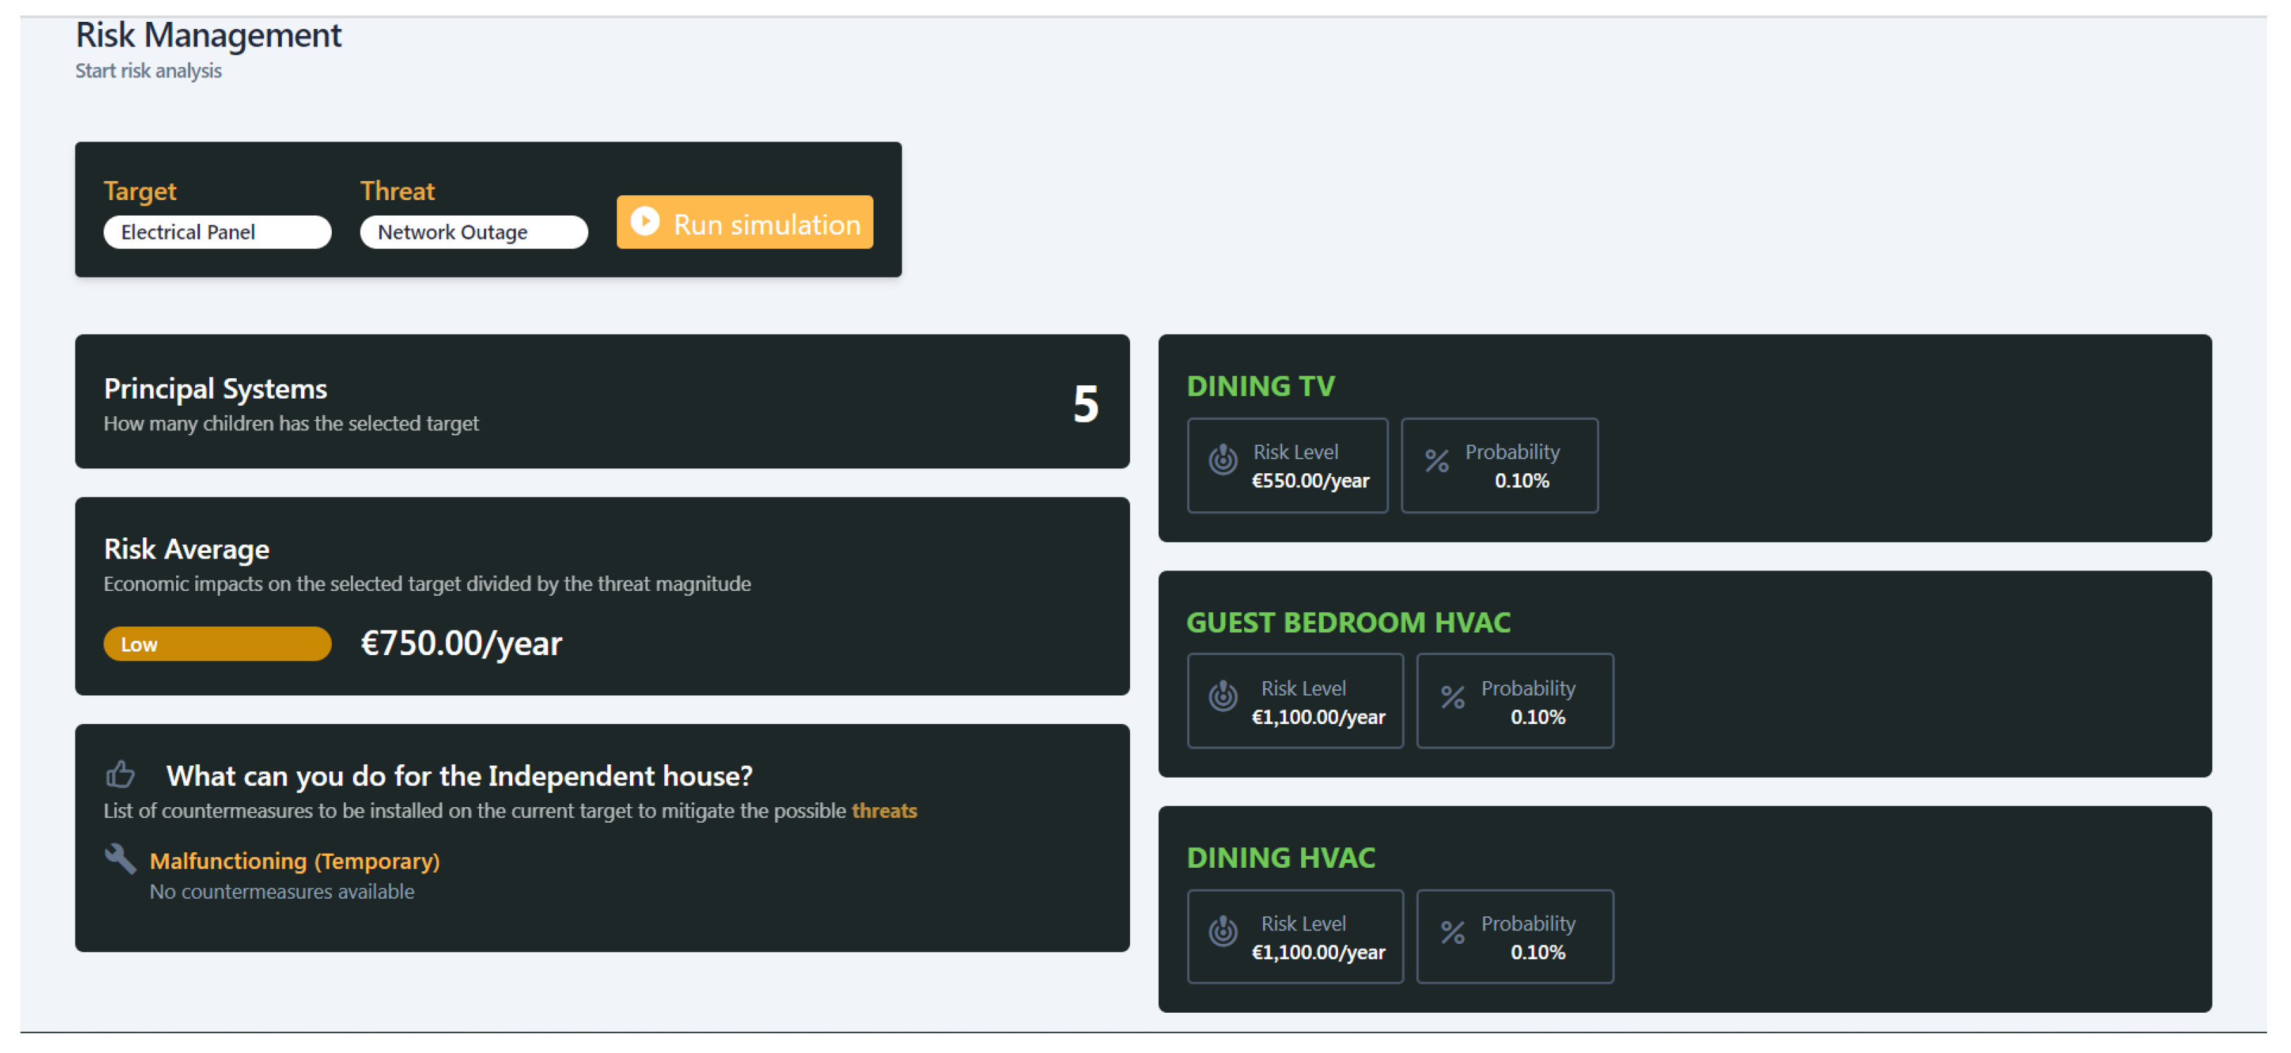Open the GUEST BEDROOM HVAC card title
The height and width of the screenshot is (1053, 2291).
[1348, 623]
